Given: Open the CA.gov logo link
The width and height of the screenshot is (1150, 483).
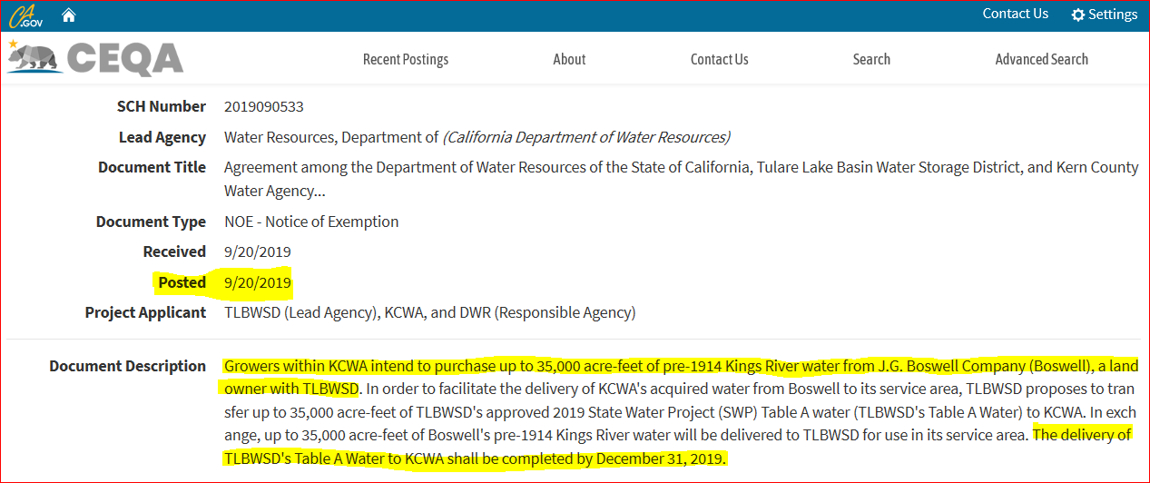Looking at the screenshot, I should (x=25, y=15).
